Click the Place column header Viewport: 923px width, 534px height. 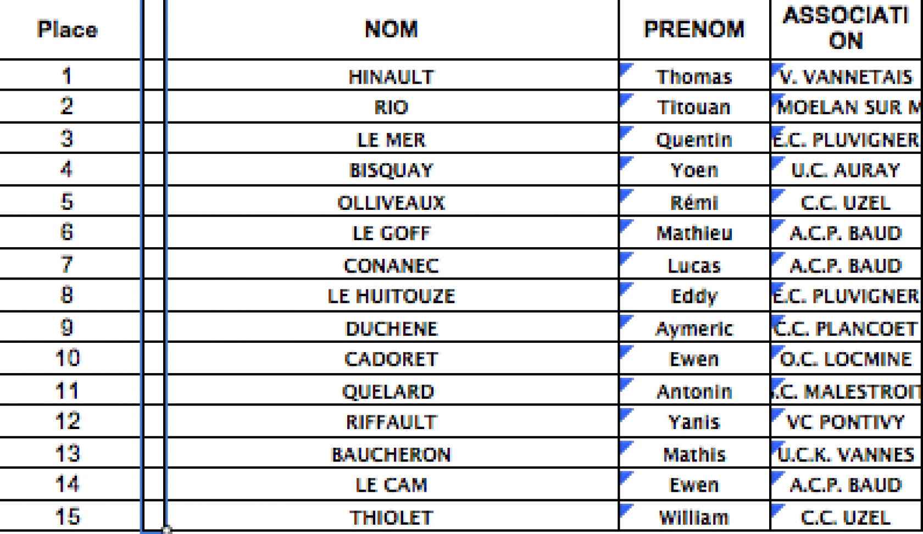click(68, 29)
